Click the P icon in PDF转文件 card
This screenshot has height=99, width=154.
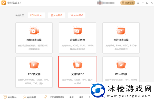[34, 65]
